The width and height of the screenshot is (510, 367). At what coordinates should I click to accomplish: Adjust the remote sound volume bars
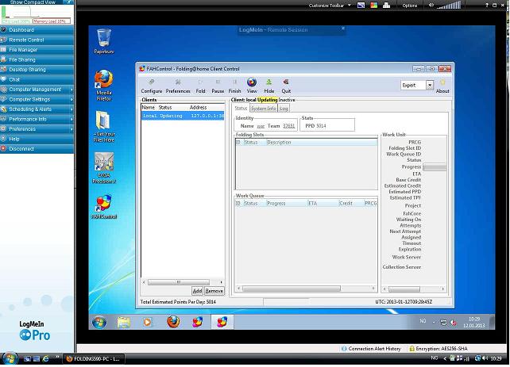tap(449, 5)
